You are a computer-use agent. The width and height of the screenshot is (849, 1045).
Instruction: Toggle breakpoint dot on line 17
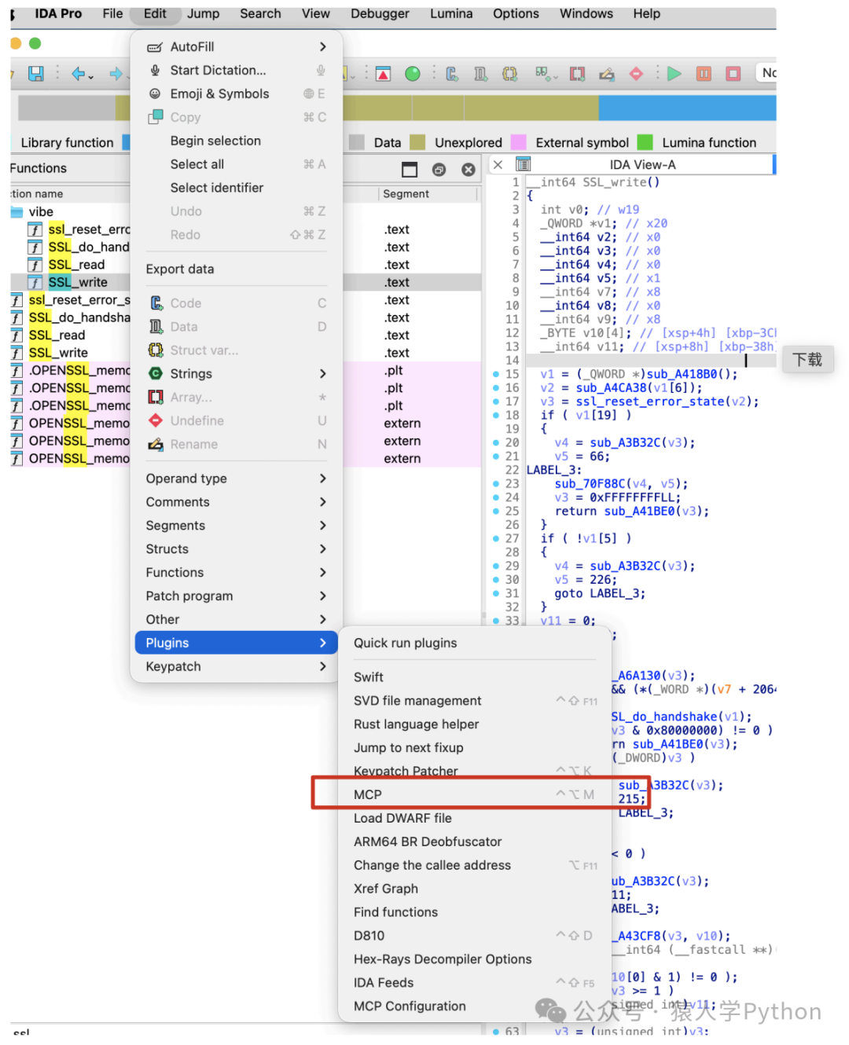pyautogui.click(x=496, y=401)
